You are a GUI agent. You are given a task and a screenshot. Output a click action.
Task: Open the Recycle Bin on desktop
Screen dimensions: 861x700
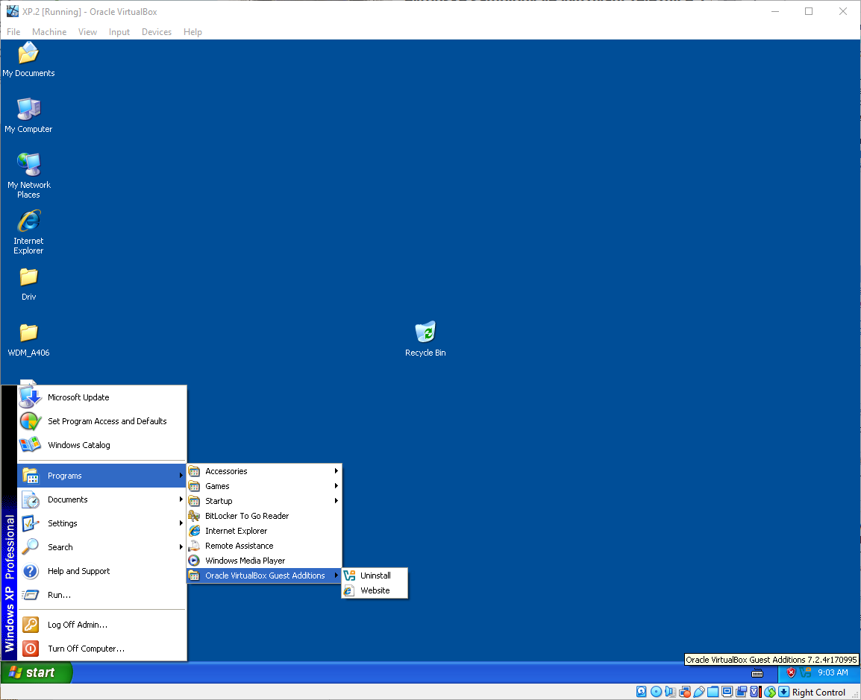(425, 340)
